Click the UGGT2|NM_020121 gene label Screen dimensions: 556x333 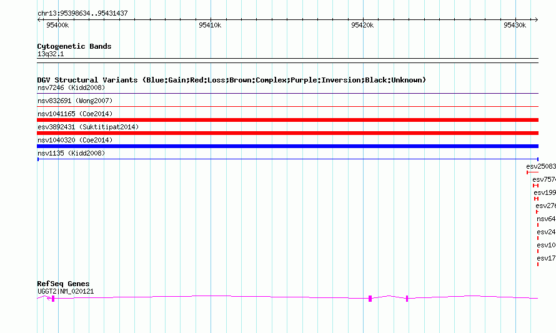(66, 292)
